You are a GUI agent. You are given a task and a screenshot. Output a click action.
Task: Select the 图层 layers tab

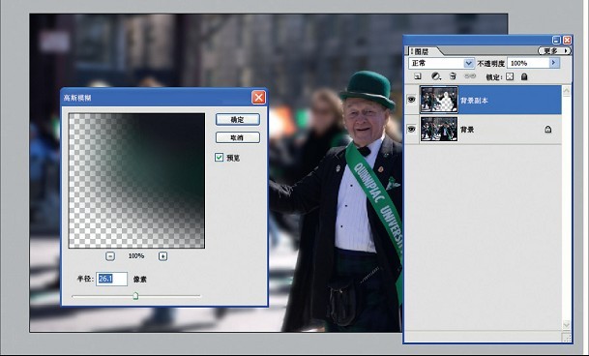click(422, 51)
